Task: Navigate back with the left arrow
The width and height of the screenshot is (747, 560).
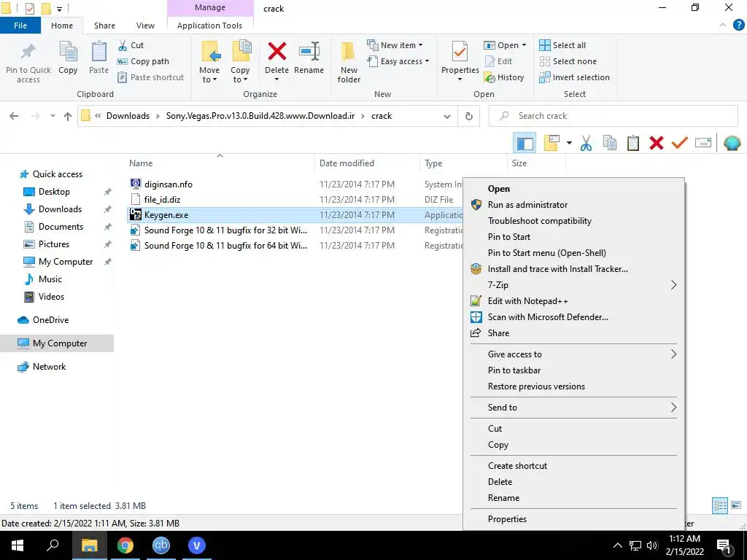Action: tap(14, 116)
